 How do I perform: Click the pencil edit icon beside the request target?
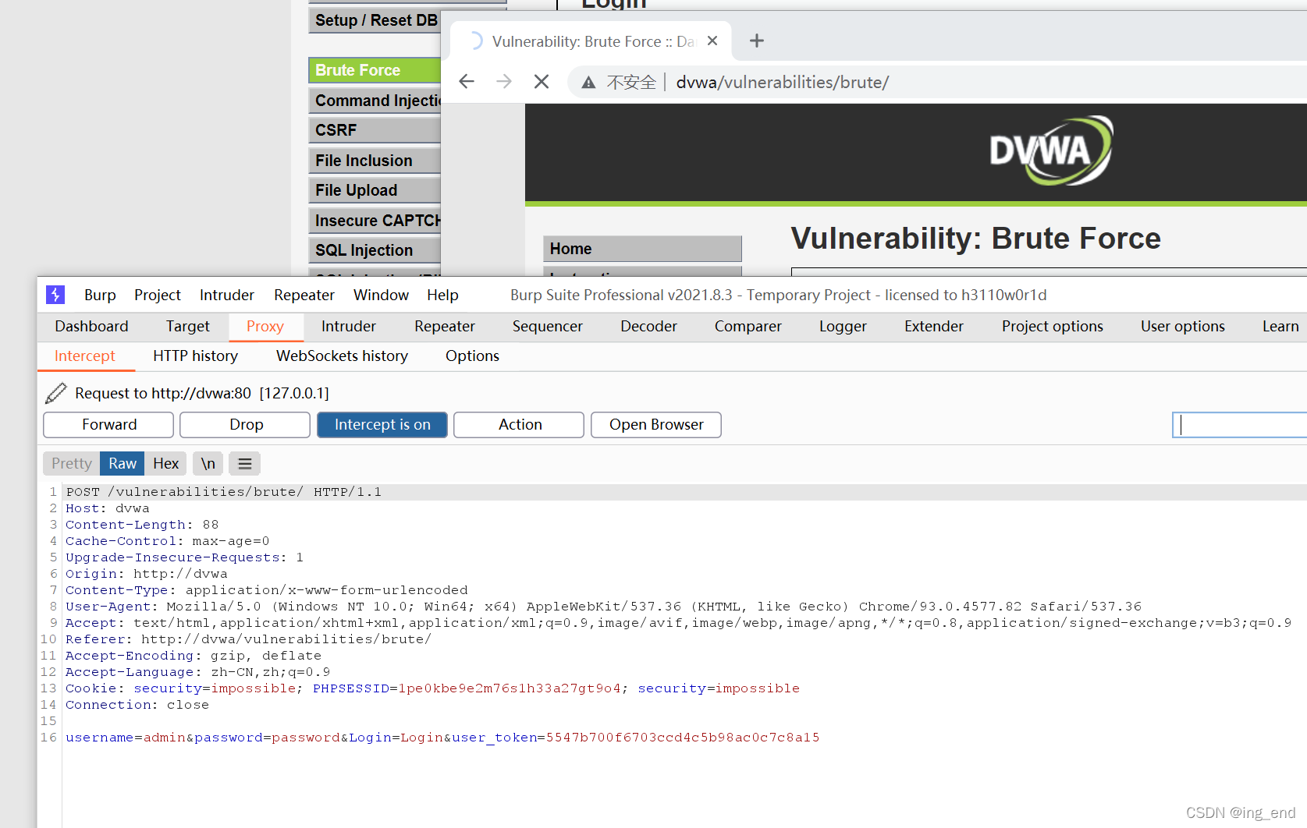[56, 393]
